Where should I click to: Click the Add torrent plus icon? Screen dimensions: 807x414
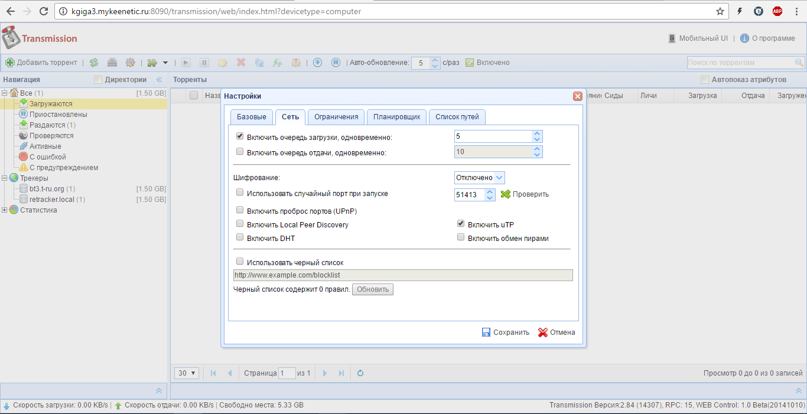[x=9, y=63]
